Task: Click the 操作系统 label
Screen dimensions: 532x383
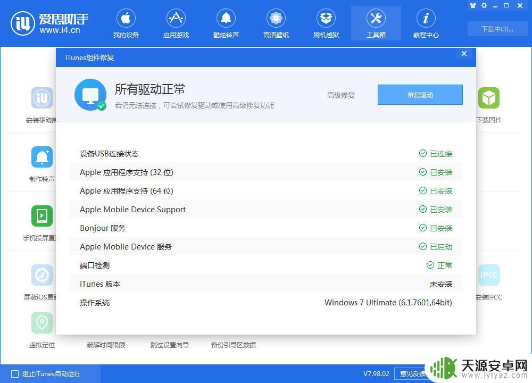Action: pyautogui.click(x=95, y=303)
